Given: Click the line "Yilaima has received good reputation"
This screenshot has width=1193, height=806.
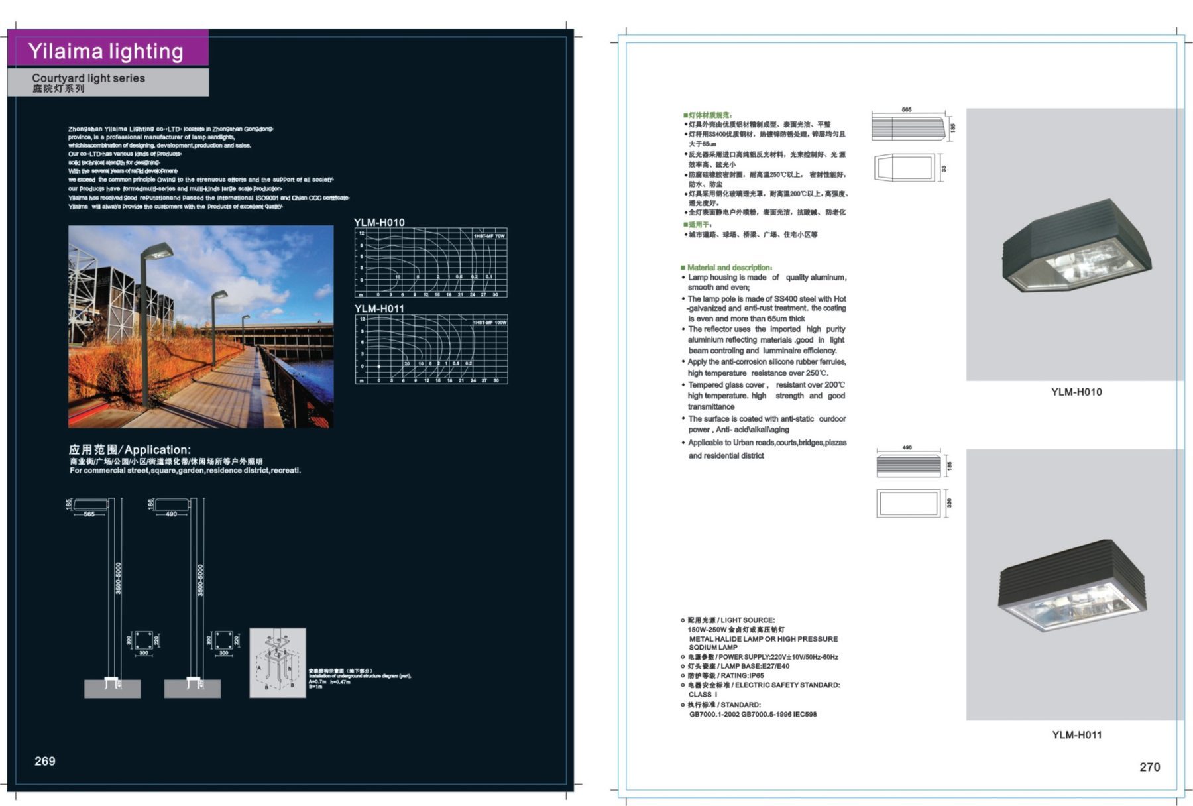Looking at the screenshot, I should tap(208, 198).
